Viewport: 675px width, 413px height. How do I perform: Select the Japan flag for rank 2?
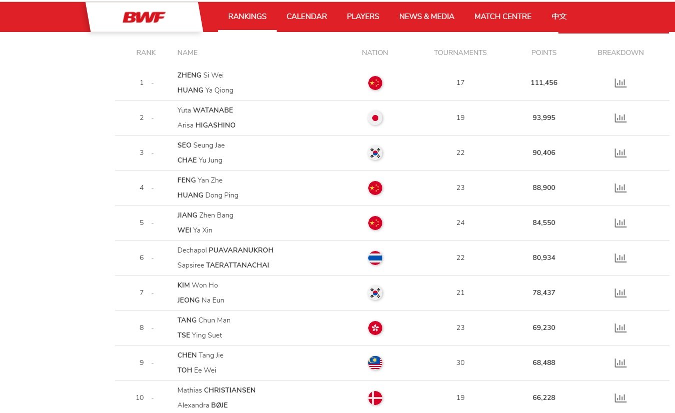click(375, 118)
